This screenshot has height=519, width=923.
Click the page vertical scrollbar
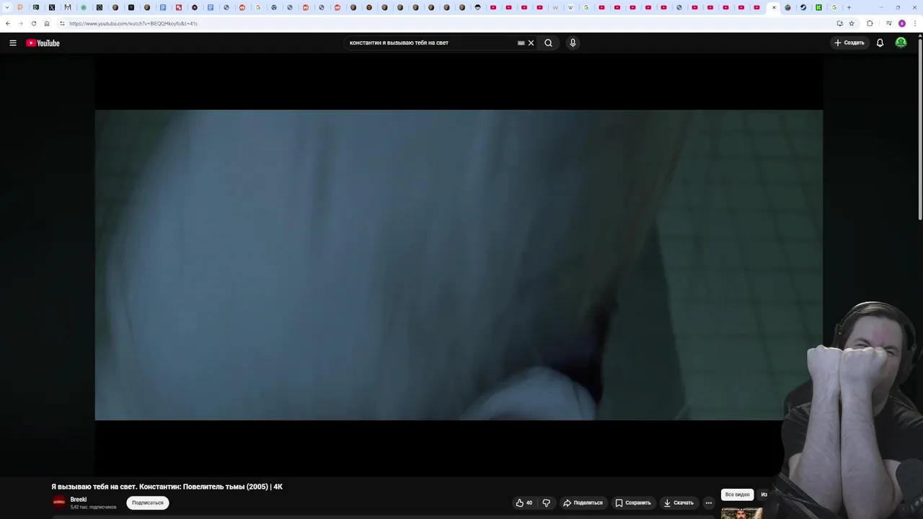(x=919, y=130)
